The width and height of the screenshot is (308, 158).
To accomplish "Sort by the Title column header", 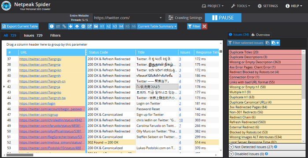I will pos(157,52).
